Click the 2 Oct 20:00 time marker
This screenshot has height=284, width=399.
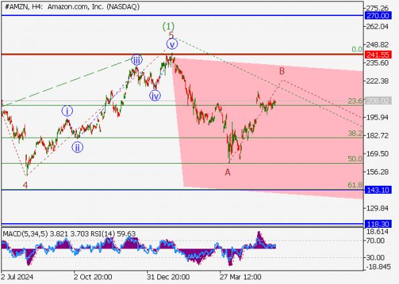tap(92, 277)
